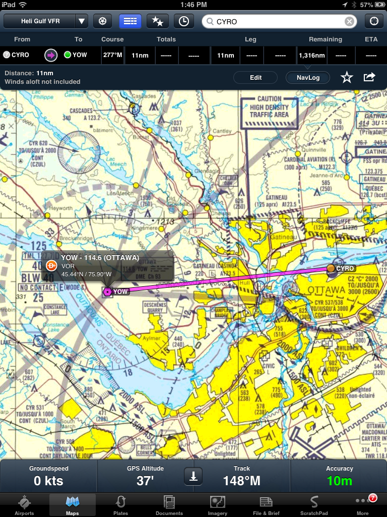Select YOW waypoint marker on map
This screenshot has height=517, width=387.
pyautogui.click(x=107, y=292)
